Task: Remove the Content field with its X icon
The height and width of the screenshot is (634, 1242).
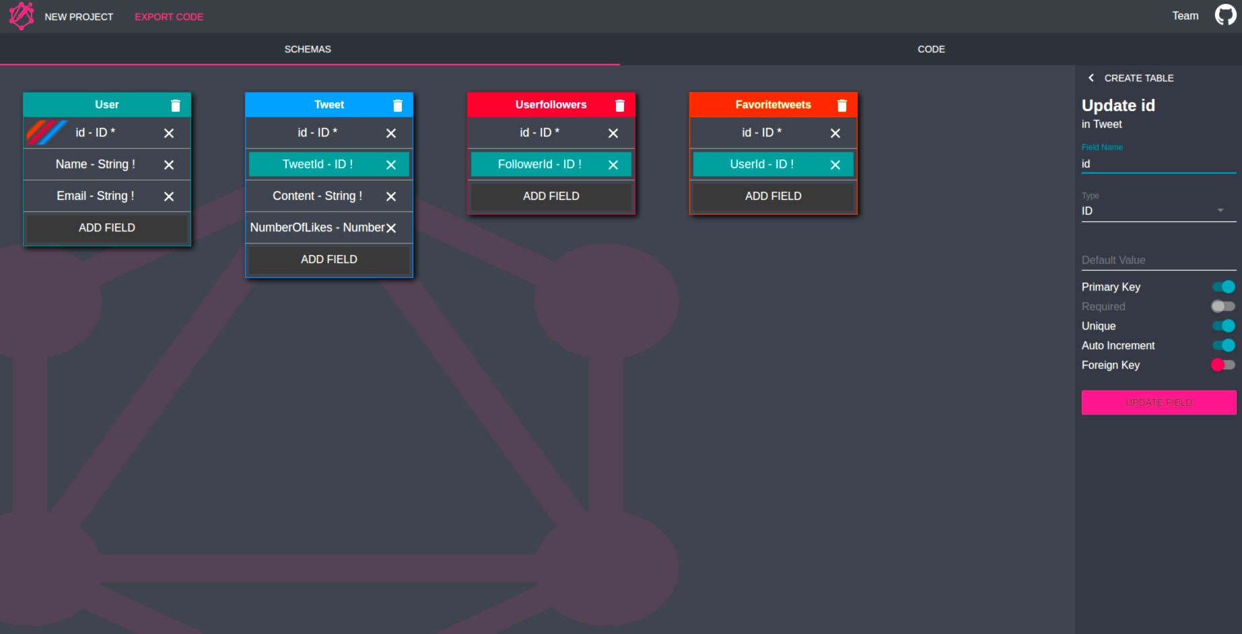Action: (391, 196)
